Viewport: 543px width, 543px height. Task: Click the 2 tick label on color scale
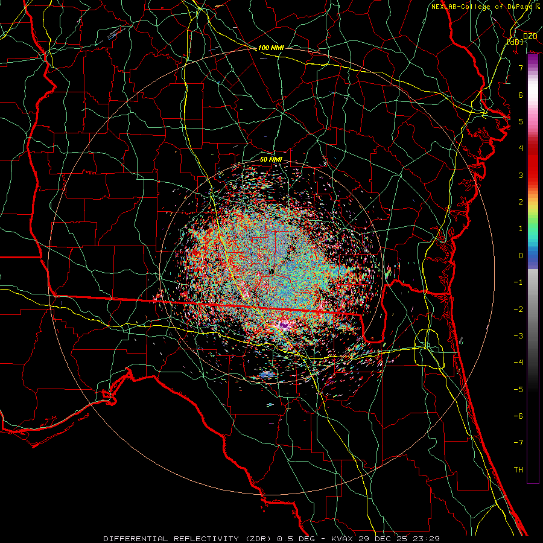(521, 202)
